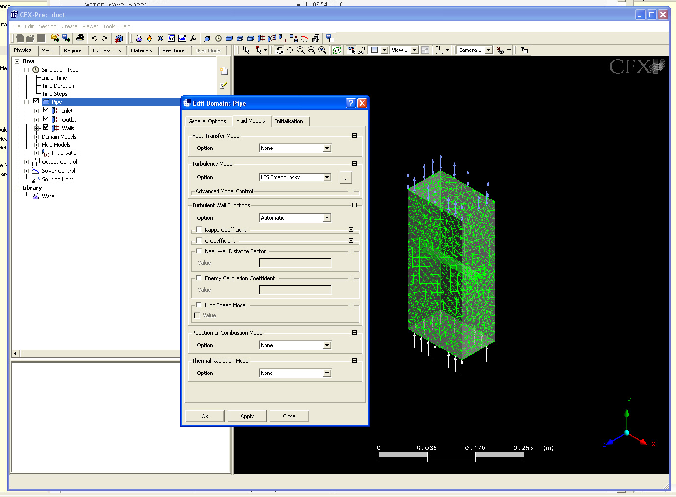The image size is (676, 497).
Task: Open Reaction or Combustion Model dropdown
Action: 295,345
